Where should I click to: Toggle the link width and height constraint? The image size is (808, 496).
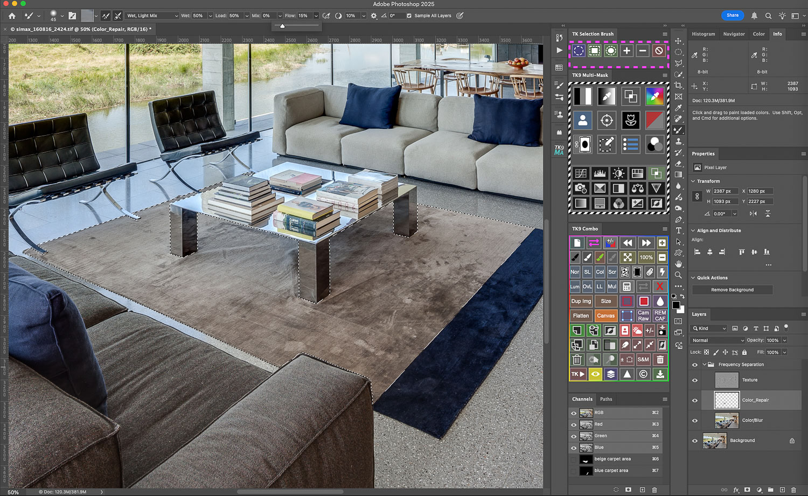697,196
